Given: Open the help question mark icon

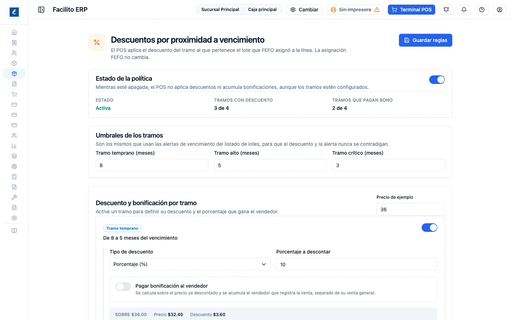Looking at the screenshot, I should point(482,10).
